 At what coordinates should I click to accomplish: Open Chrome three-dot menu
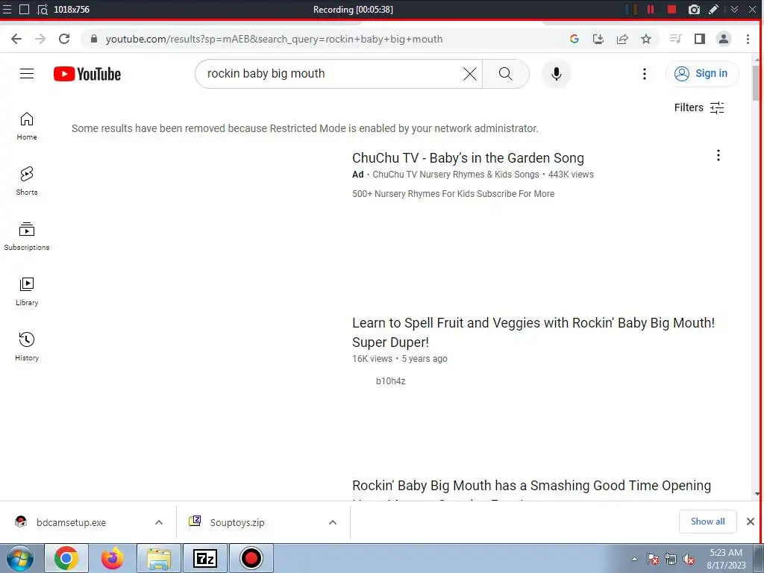coord(748,39)
